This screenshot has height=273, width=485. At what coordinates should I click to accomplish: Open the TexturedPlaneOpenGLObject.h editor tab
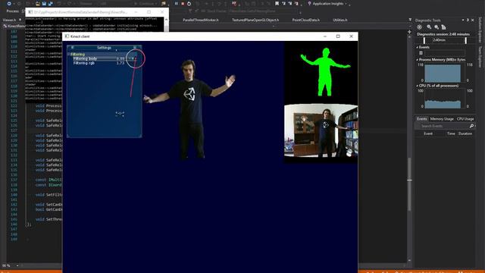[x=255, y=20]
